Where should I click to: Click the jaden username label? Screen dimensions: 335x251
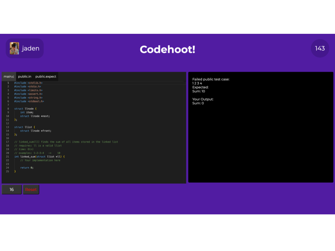pos(31,48)
